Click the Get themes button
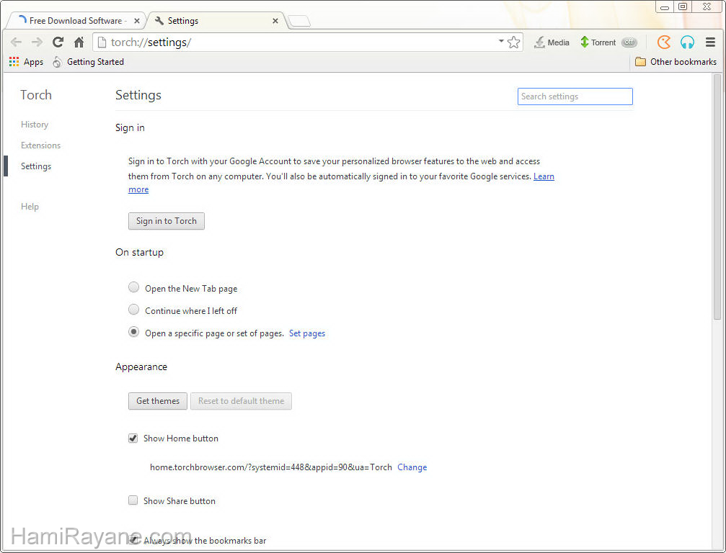The width and height of the screenshot is (726, 553). coord(157,401)
